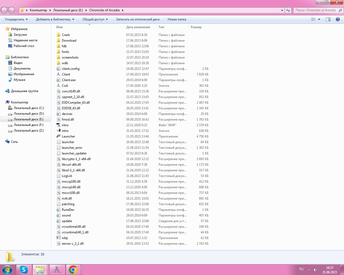The image size is (344, 275).
Task: Select Локальный диск (C:) in navigation pane
Action: pos(28,108)
